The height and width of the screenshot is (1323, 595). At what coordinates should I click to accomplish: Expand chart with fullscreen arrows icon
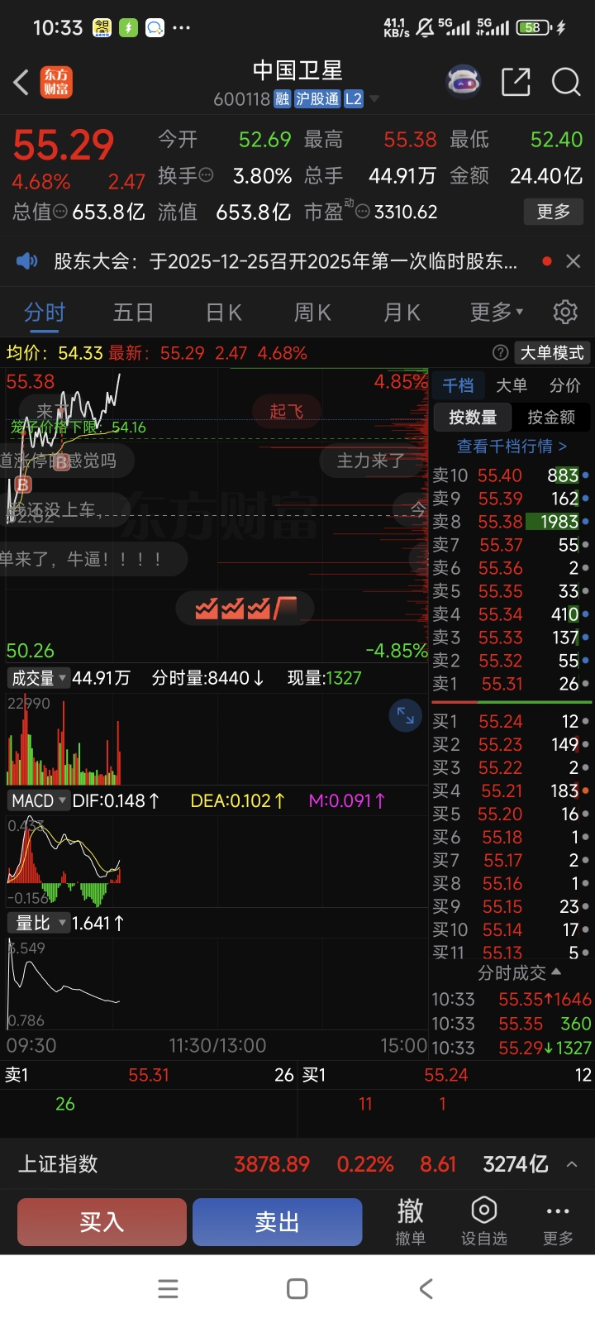point(406,715)
